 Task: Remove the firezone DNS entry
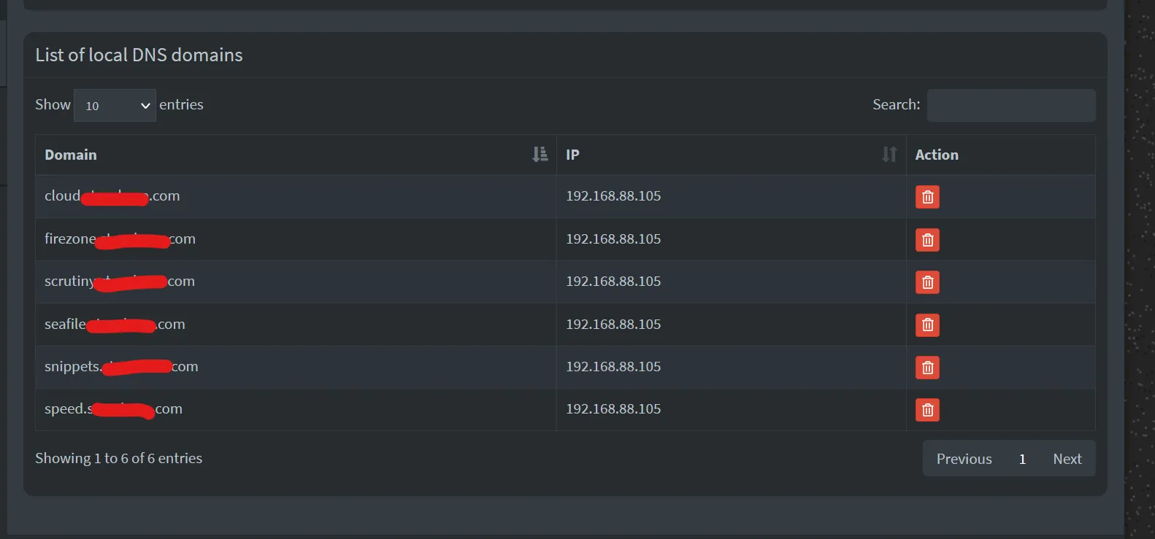pos(926,239)
